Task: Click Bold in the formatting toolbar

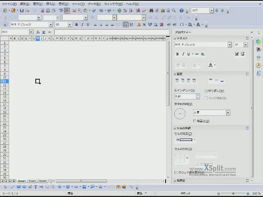Action: 76,25
